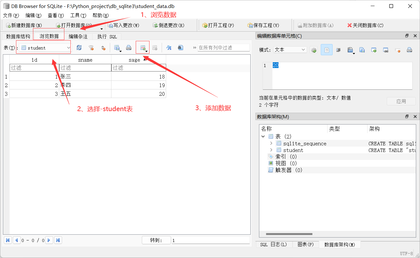This screenshot has width=420, height=258.
Task: Expand the student node in schema tree
Action: tap(271, 150)
